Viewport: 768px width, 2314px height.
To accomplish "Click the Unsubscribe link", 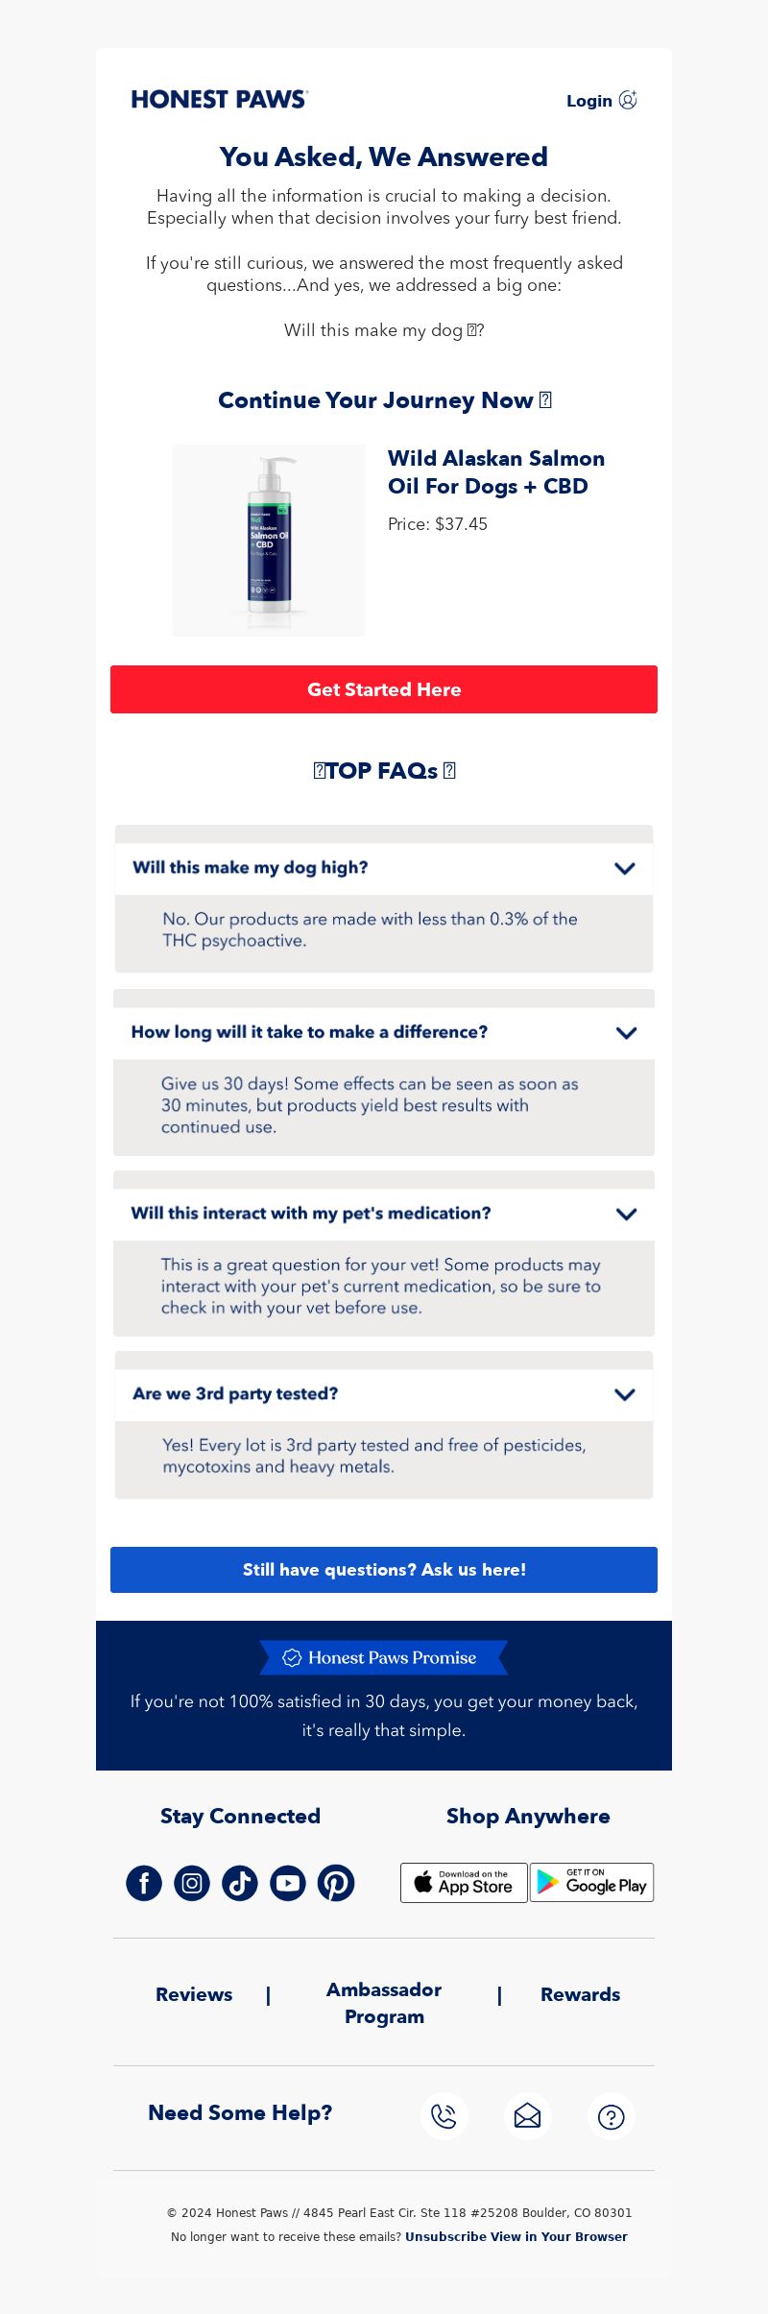I will coord(445,2236).
